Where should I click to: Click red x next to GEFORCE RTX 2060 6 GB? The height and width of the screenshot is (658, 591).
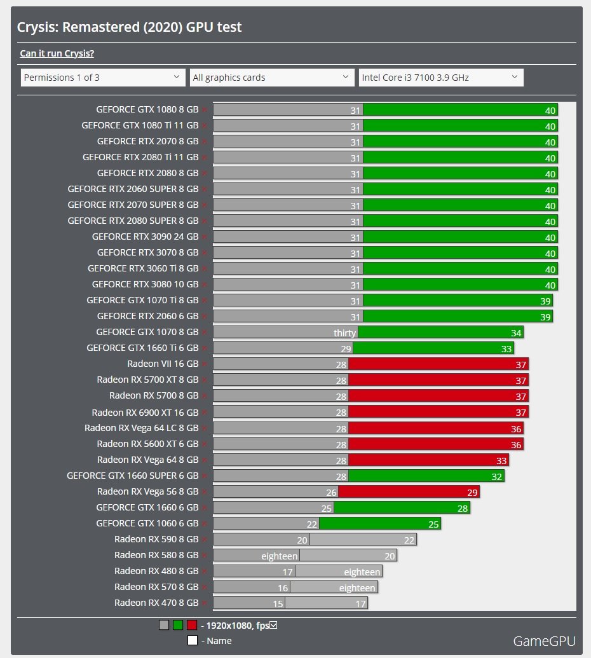pyautogui.click(x=204, y=317)
